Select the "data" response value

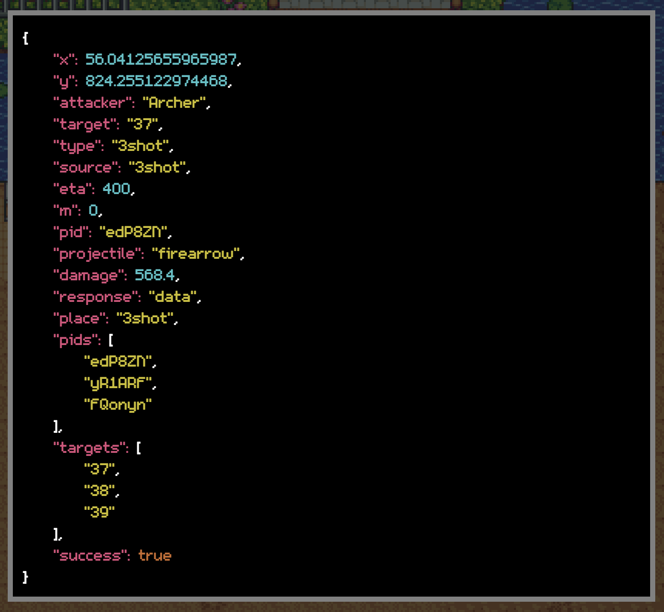[173, 297]
